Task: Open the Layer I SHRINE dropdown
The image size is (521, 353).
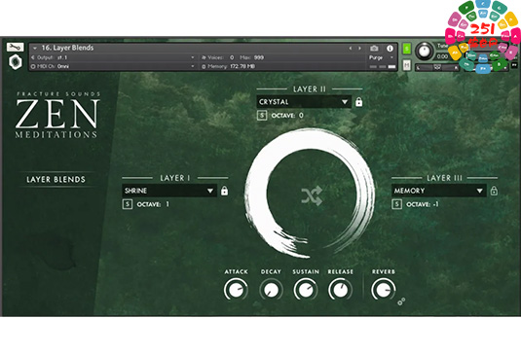Action: pyautogui.click(x=169, y=191)
